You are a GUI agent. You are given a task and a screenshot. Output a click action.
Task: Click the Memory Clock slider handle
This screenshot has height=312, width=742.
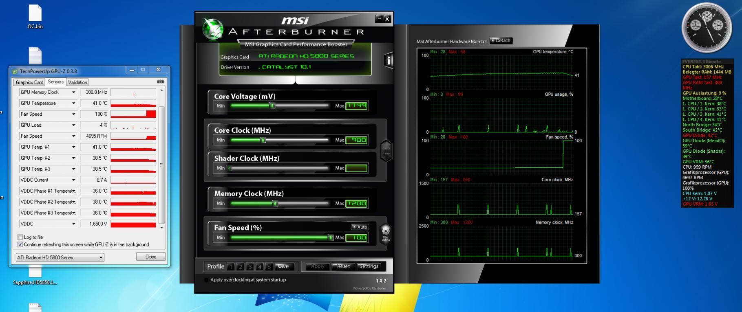pyautogui.click(x=276, y=203)
